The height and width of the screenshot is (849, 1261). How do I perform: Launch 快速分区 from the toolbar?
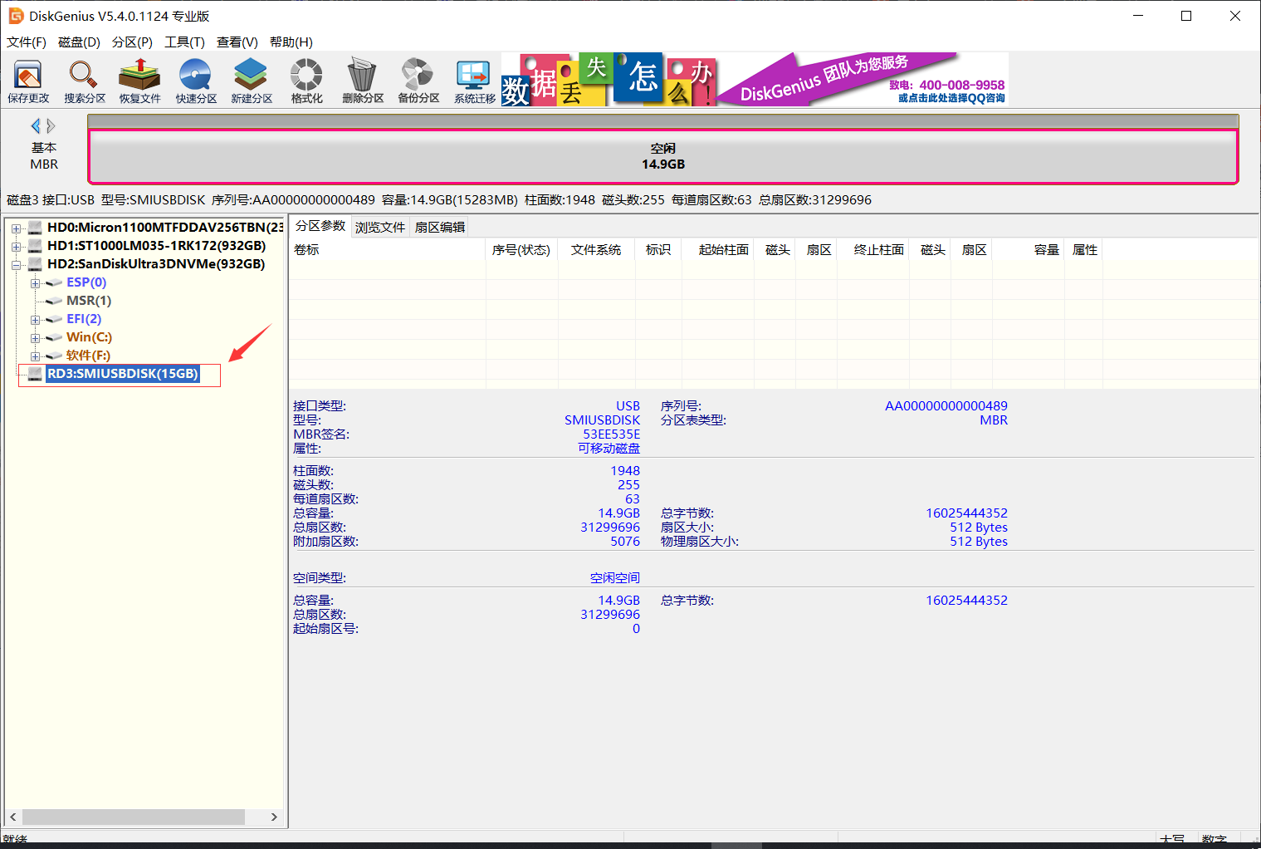[194, 80]
